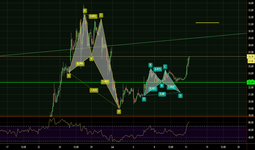The height and width of the screenshot is (150, 255).
Task: Click the 21:06 countdown tag
Action: point(251,61)
